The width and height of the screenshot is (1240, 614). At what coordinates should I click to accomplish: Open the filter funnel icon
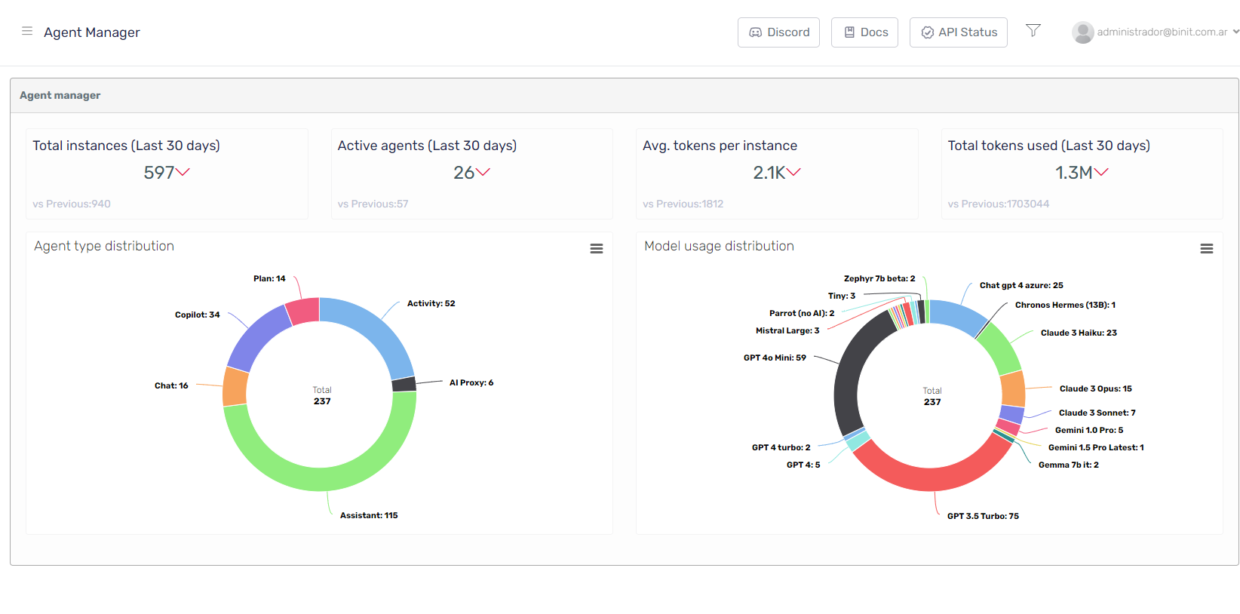pyautogui.click(x=1033, y=30)
